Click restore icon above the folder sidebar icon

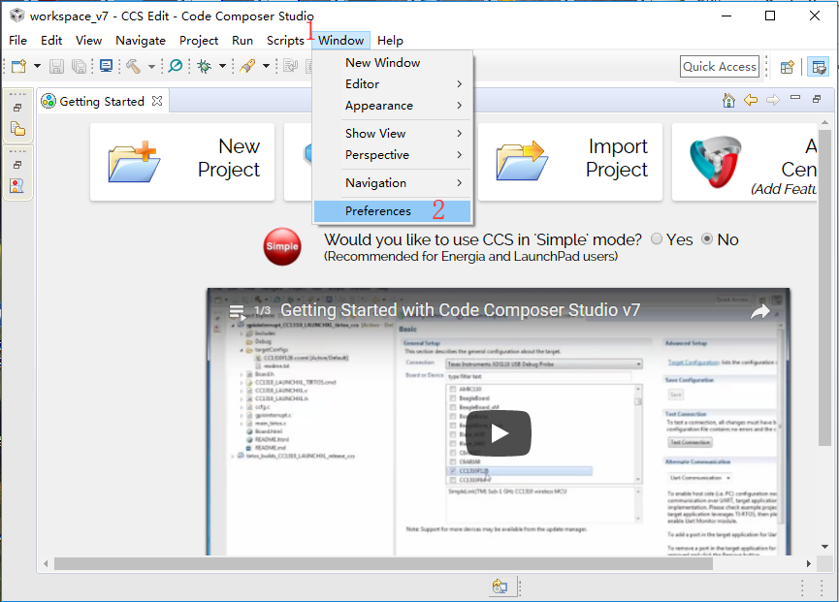pyautogui.click(x=17, y=108)
